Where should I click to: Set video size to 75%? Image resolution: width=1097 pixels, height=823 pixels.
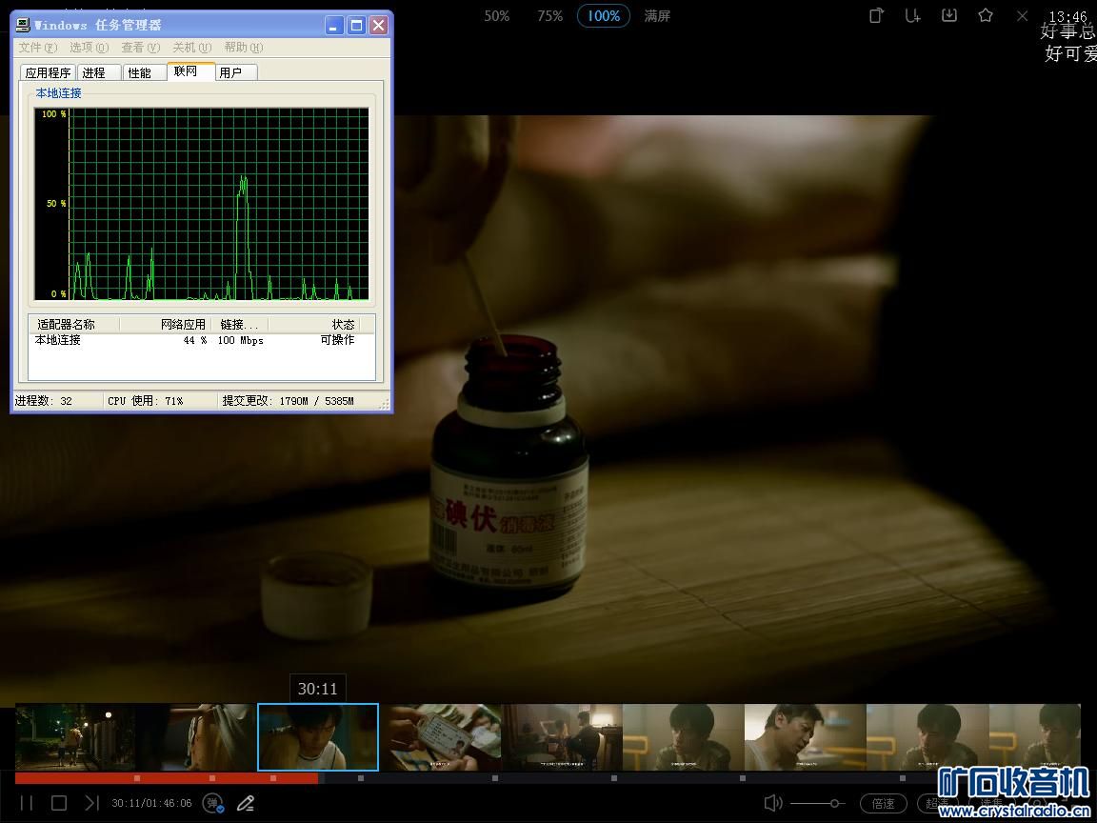click(549, 16)
